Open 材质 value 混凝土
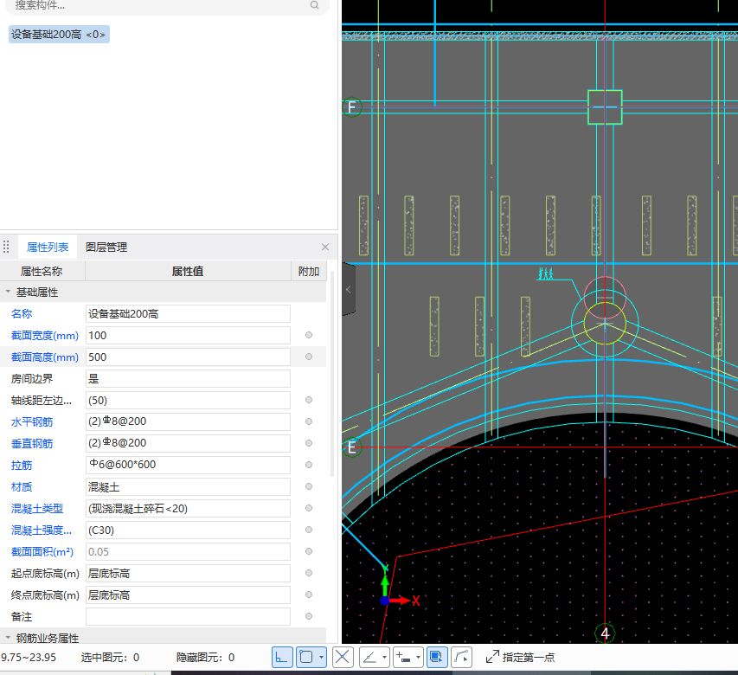This screenshot has width=738, height=675. 188,486
